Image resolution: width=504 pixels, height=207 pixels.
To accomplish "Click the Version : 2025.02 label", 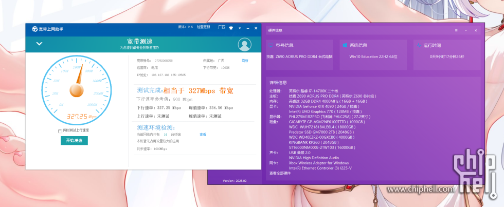I will [235, 181].
